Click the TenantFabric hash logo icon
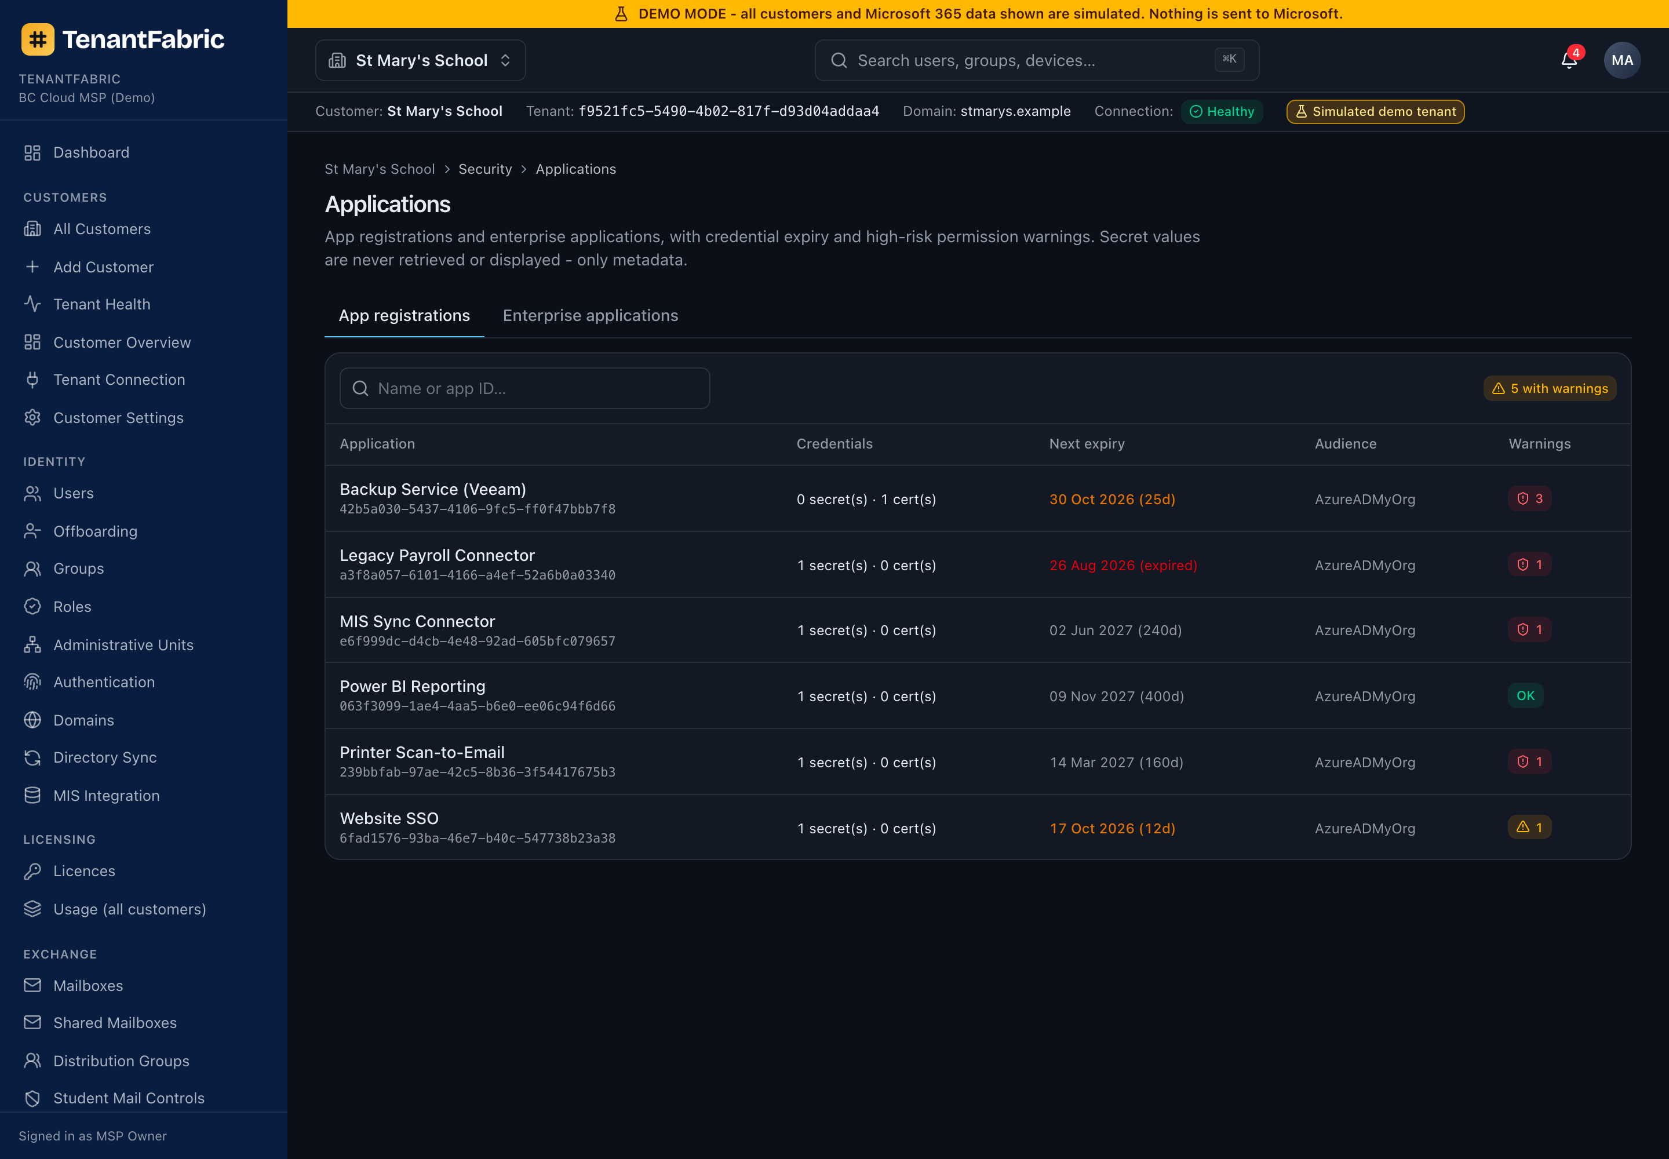The height and width of the screenshot is (1159, 1669). click(38, 39)
